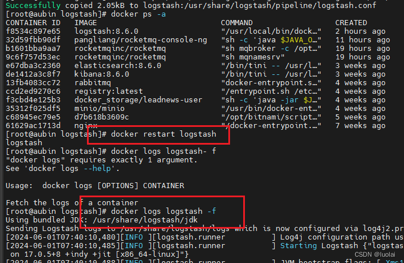This screenshot has width=404, height=263.
Task: Click the "Using bundled JDK" output line
Action: (x=102, y=220)
